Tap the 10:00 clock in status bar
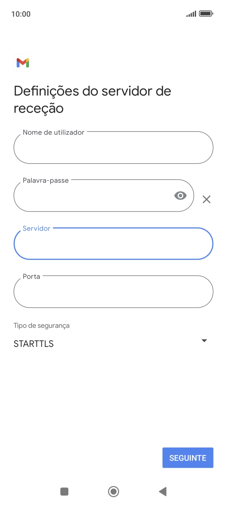 click(21, 14)
